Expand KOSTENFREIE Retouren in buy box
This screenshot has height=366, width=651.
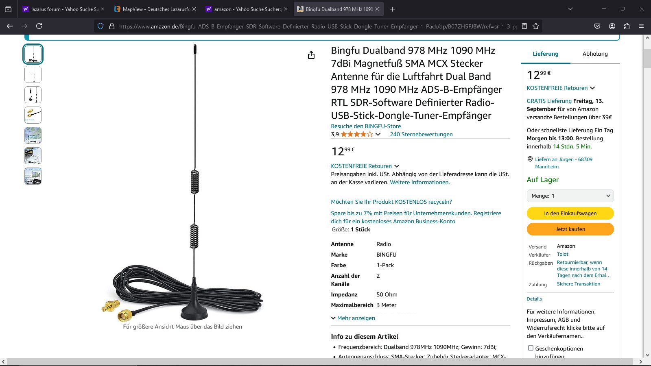(x=561, y=88)
